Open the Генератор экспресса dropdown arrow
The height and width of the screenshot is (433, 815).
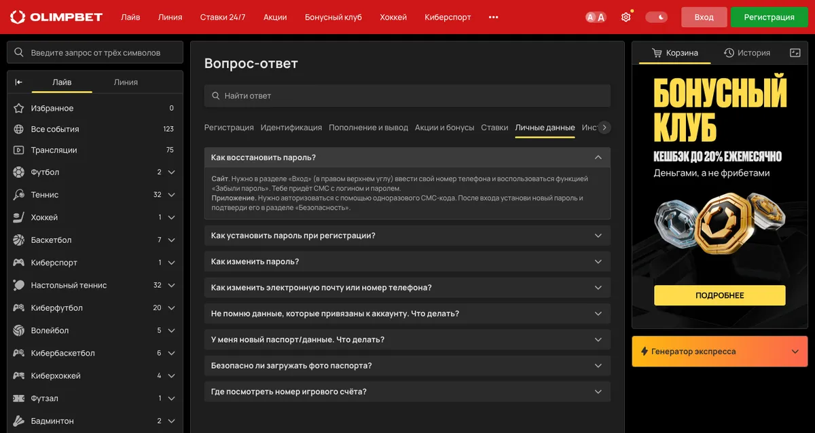(795, 352)
